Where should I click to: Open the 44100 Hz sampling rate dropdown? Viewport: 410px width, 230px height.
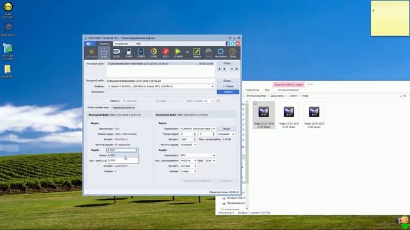188,160
